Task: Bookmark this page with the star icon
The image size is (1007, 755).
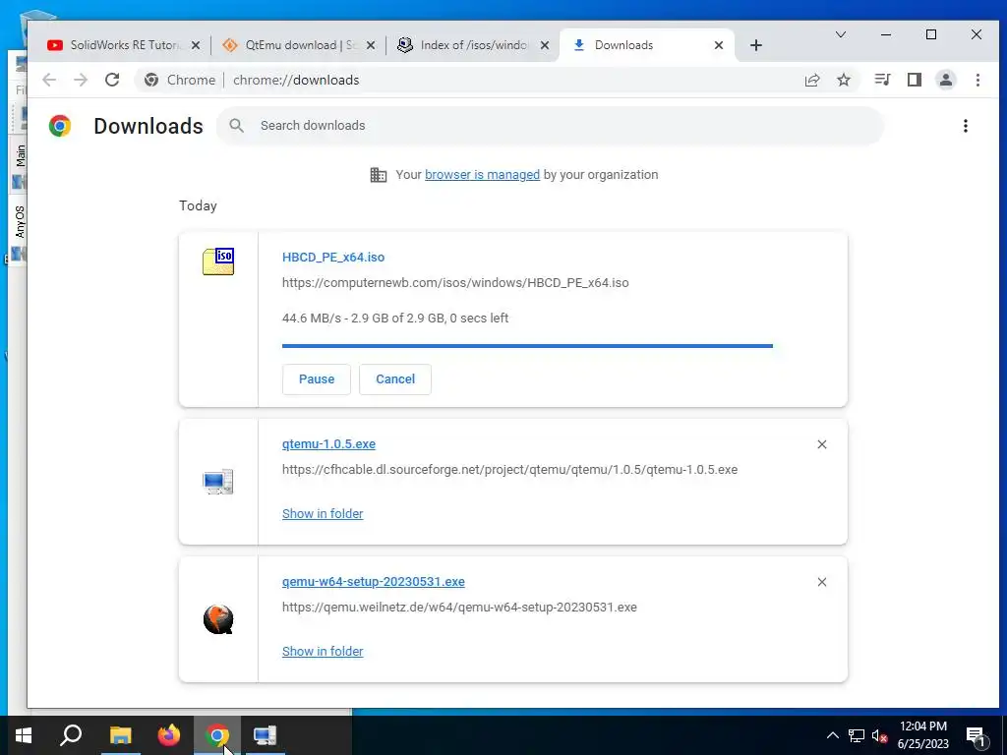Action: pos(844,80)
